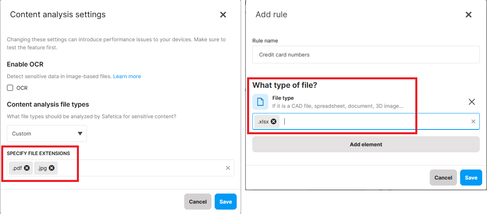Click inside the file extensions input
This screenshot has height=214, width=487.
click(140, 168)
